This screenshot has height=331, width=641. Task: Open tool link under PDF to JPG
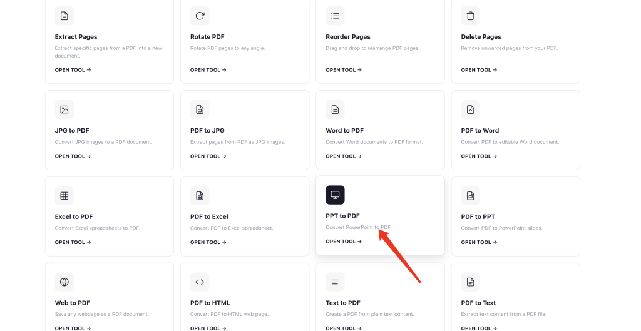tap(208, 156)
